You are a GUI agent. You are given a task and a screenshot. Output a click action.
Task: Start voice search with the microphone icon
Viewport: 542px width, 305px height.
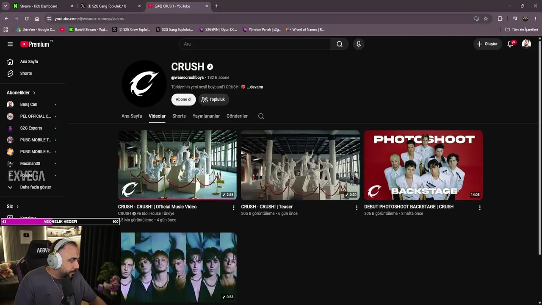(x=359, y=44)
